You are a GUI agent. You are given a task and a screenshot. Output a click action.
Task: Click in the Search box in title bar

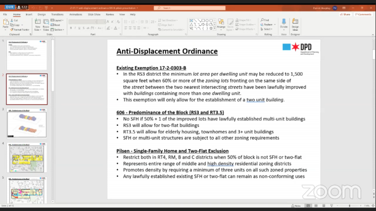point(189,8)
